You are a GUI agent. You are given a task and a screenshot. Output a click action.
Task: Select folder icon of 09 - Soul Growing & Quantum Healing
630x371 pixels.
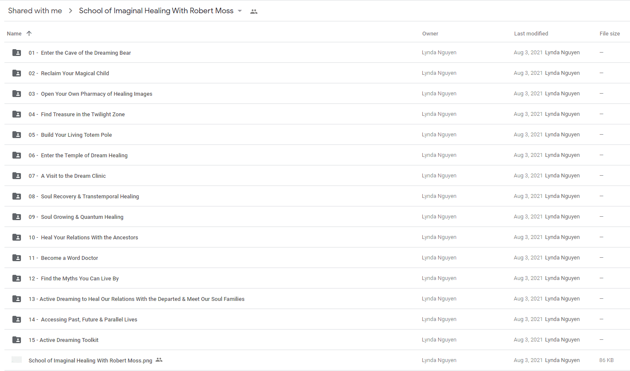(x=17, y=217)
